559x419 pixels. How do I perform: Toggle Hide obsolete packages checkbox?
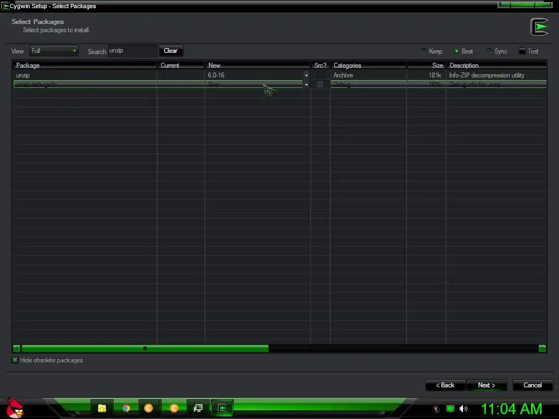pos(15,360)
